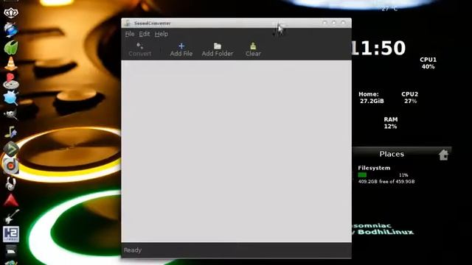This screenshot has width=472, height=265.
Task: Launch VLC from the orange cone icon
Action: (x=11, y=64)
